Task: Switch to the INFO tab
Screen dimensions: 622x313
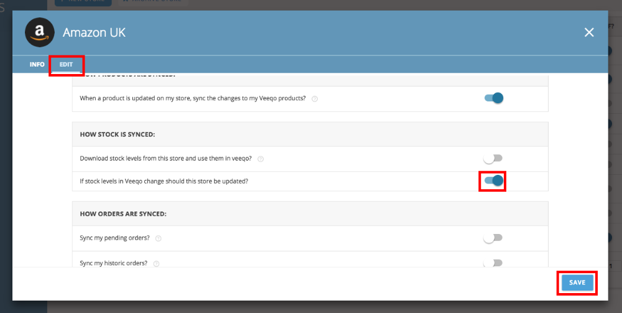Action: click(37, 64)
